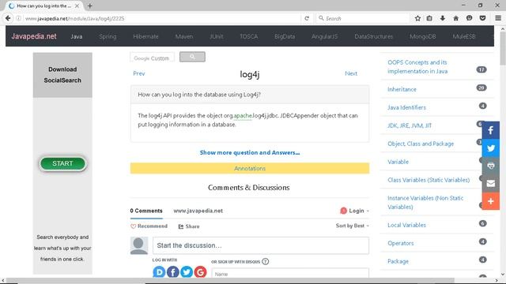Open Maven in the top navigation
The width and height of the screenshot is (506, 284).
[184, 36]
